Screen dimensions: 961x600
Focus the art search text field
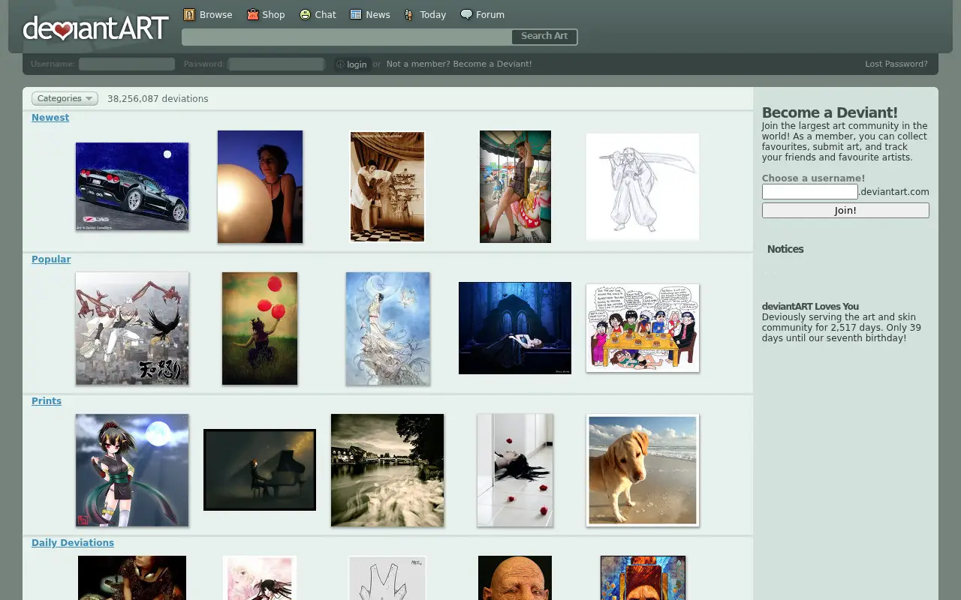point(347,37)
